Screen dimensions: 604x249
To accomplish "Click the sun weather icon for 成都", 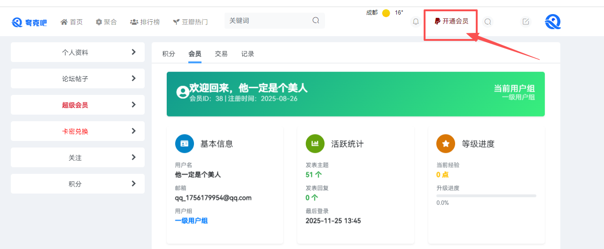I will [386, 13].
